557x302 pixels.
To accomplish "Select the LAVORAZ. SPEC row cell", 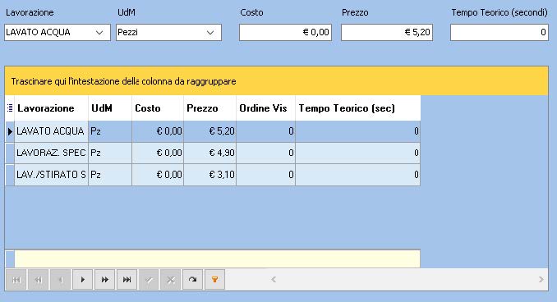I will pos(51,153).
